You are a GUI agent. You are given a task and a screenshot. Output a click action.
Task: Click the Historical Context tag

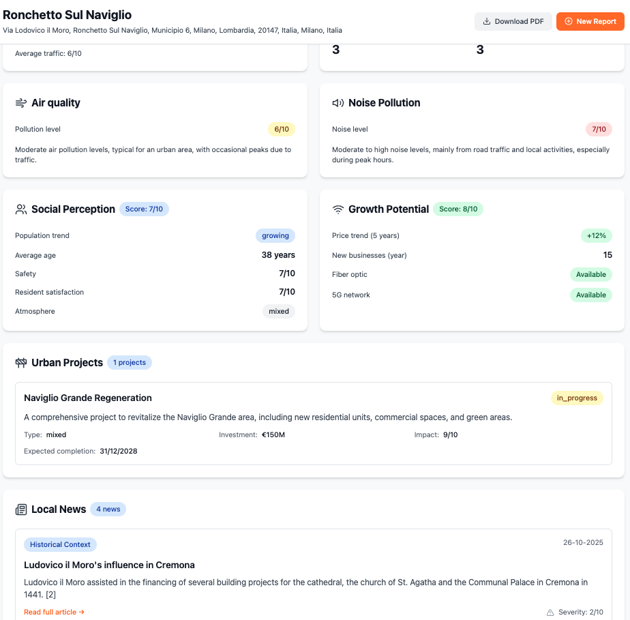pos(60,545)
